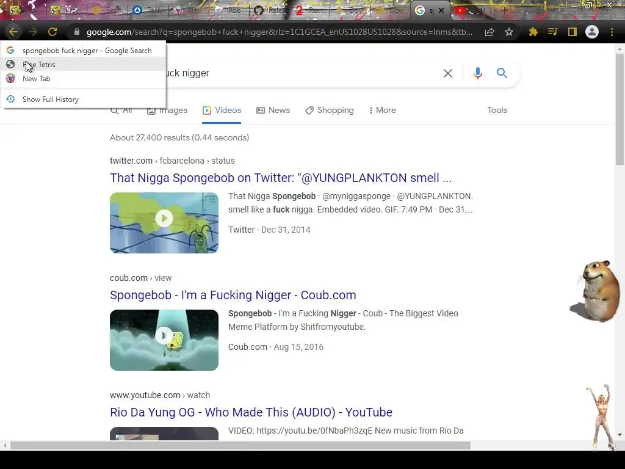The image size is (625, 469).
Task: Open the Coub.com result title link
Action: 233,295
